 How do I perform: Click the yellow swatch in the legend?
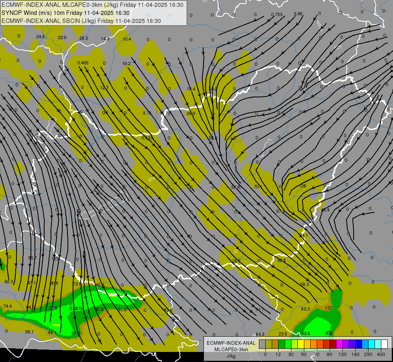[301, 344]
